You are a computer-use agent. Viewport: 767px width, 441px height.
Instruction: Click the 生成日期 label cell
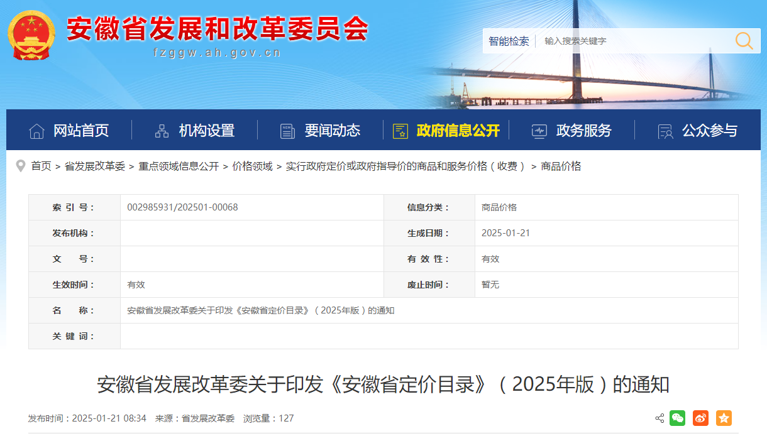click(429, 233)
